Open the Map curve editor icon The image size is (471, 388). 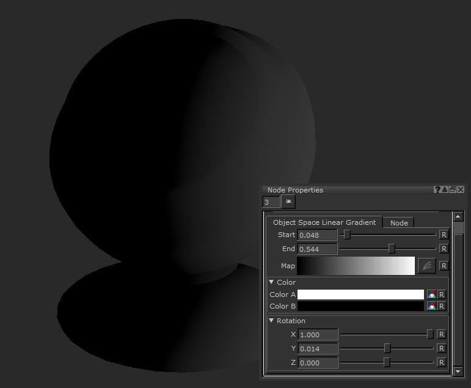426,266
